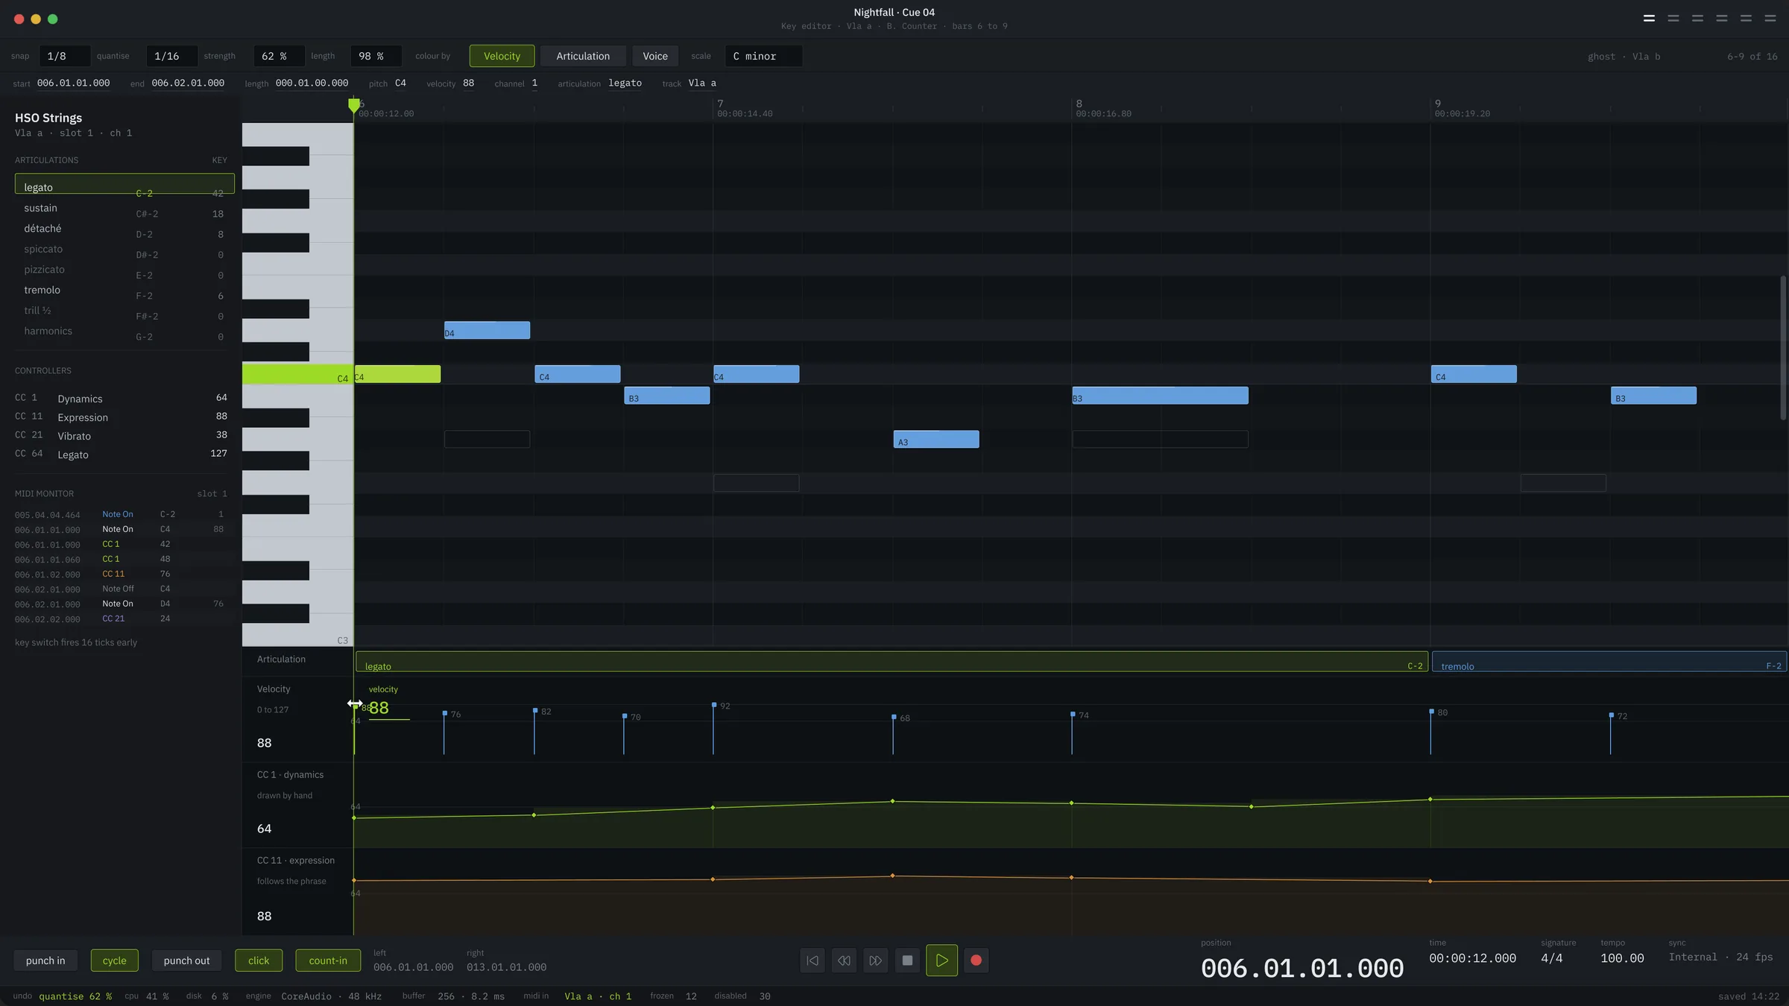This screenshot has width=1789, height=1006.
Task: Click the tempo 100.00 value
Action: pos(1622,958)
